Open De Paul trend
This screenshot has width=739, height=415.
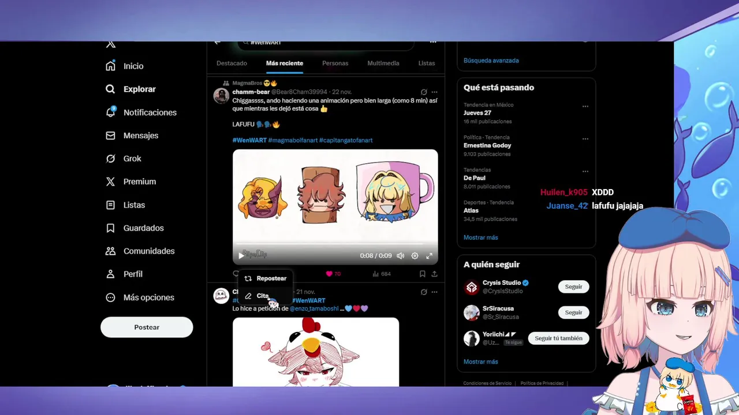475,178
